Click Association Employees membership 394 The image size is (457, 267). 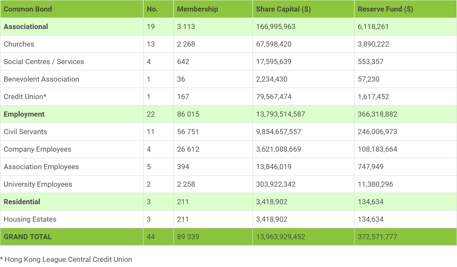point(183,167)
